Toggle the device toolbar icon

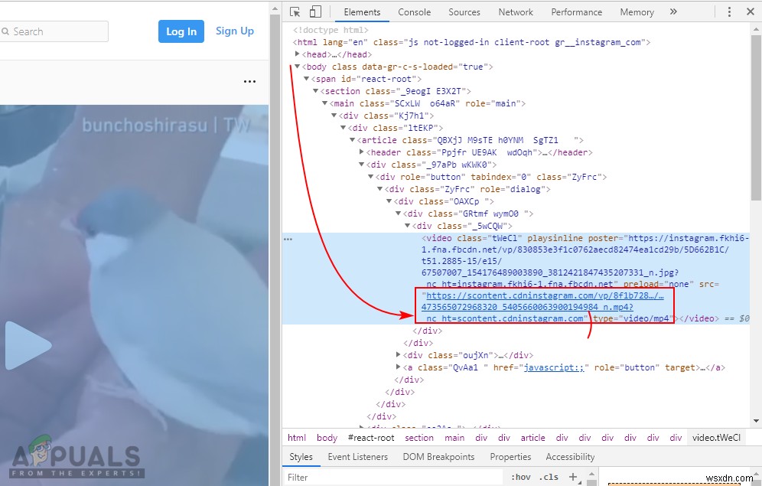[315, 11]
